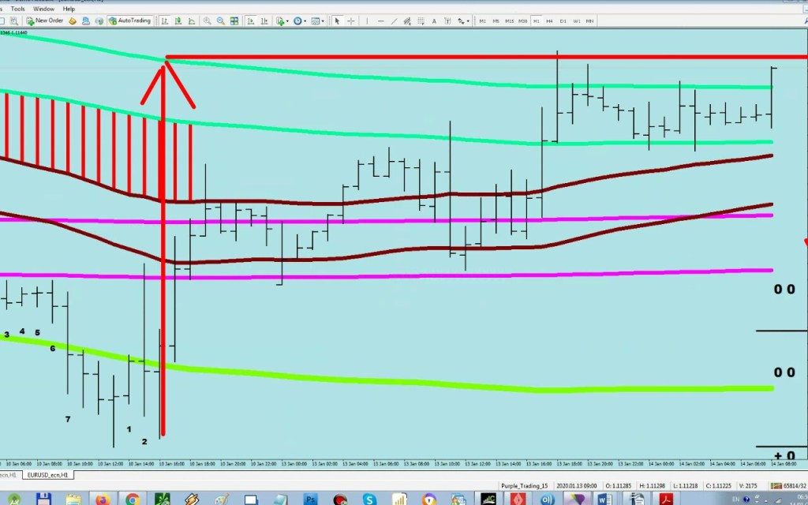Switch chart to H4 timeframe
Image resolution: width=808 pixels, height=505 pixels.
pos(550,21)
